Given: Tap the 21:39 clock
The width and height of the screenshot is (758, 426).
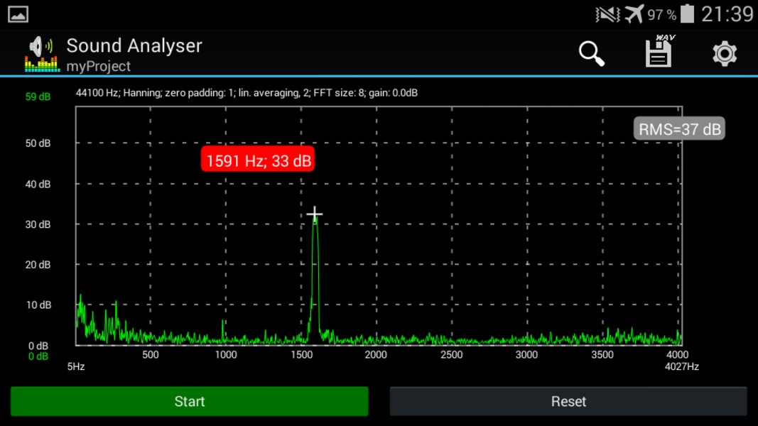Looking at the screenshot, I should pyautogui.click(x=727, y=14).
